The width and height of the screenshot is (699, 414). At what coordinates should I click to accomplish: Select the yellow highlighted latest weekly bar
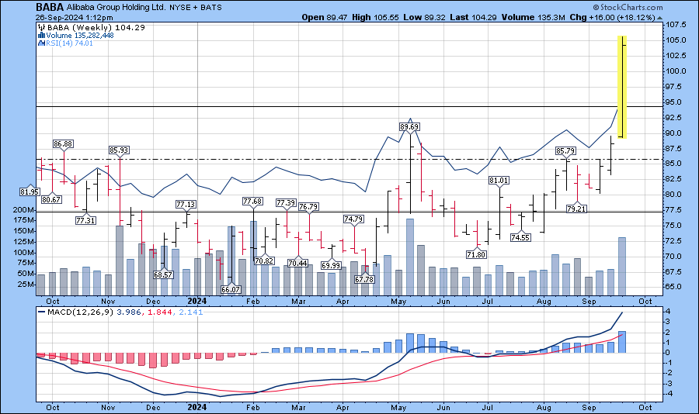click(623, 87)
